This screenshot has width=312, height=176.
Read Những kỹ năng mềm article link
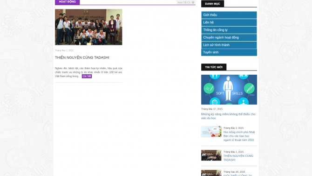228,116
